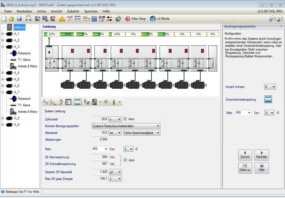
Task: Click the Print icon in toolbar
Action: [x=28, y=19]
